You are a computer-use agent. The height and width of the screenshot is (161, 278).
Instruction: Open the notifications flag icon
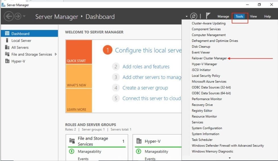tap(208, 16)
